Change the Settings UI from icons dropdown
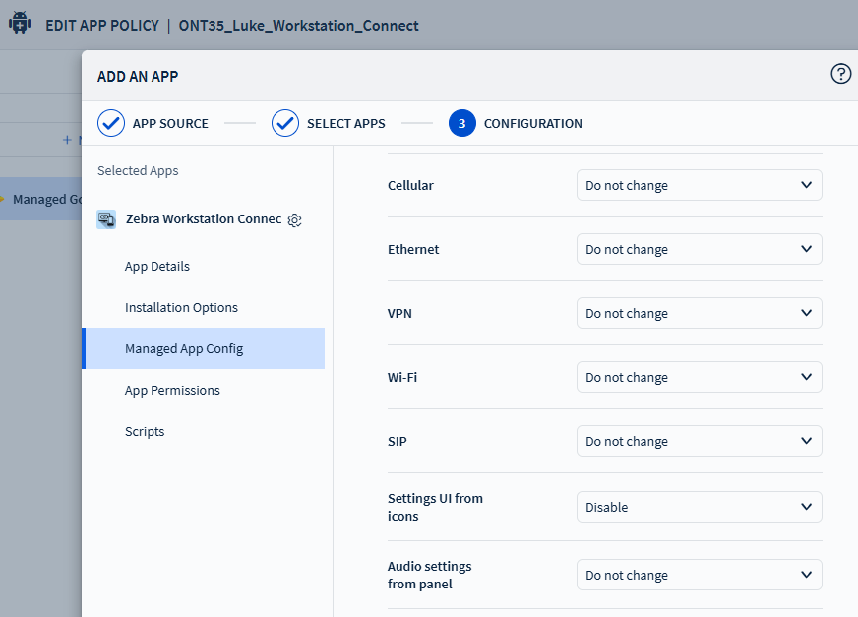The image size is (858, 617). coord(699,507)
